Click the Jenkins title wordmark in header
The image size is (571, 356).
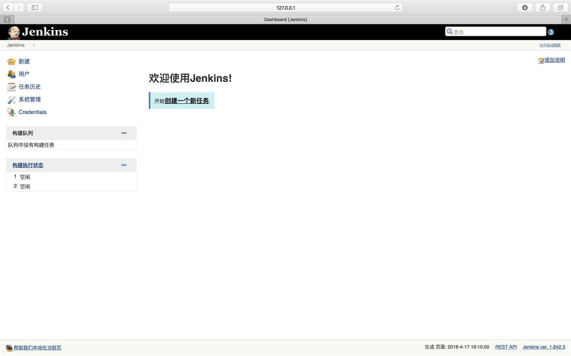coord(45,32)
